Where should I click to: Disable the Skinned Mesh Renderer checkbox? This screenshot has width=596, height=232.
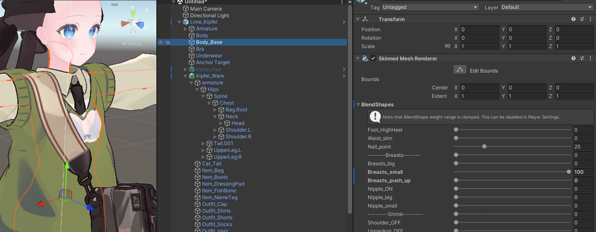pyautogui.click(x=373, y=58)
